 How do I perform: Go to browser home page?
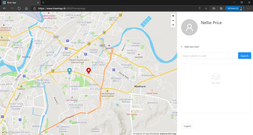[26, 8]
